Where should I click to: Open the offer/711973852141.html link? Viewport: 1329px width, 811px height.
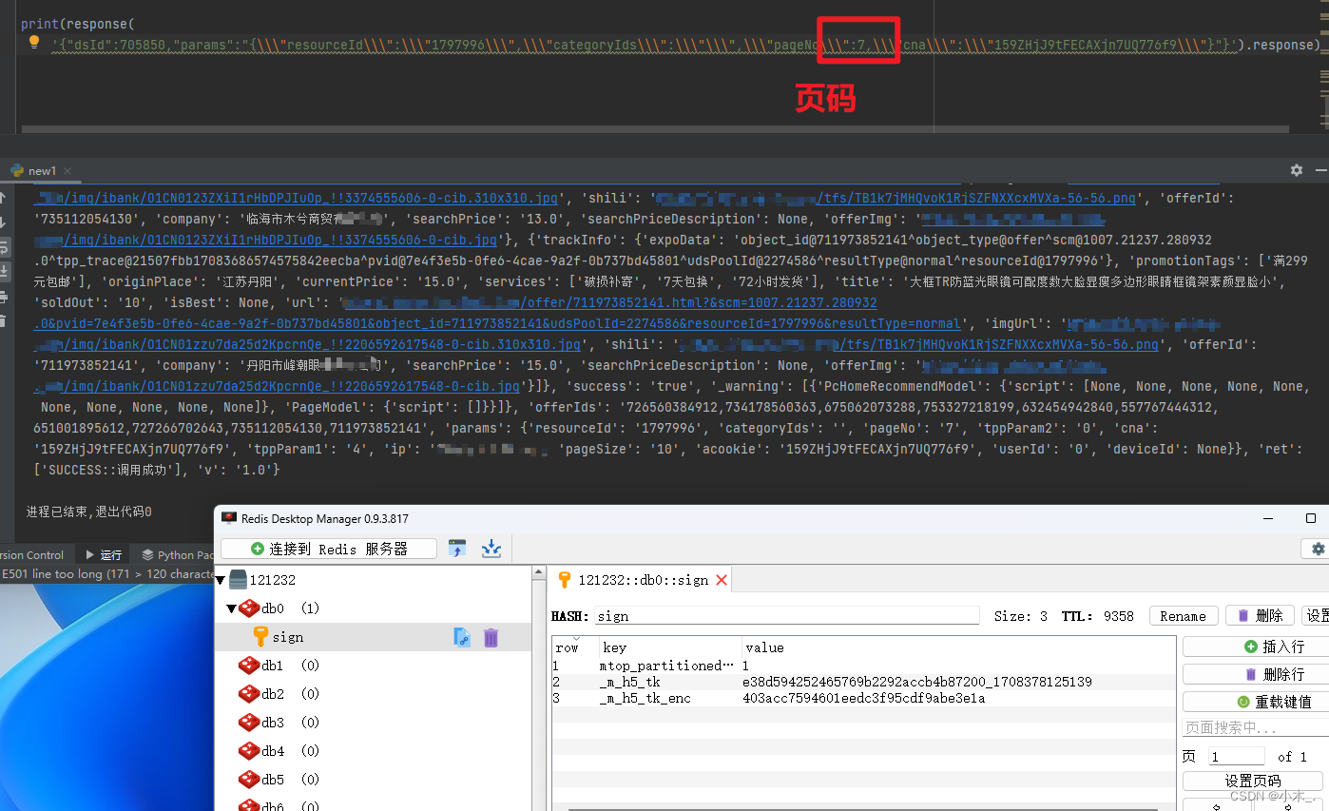click(608, 302)
